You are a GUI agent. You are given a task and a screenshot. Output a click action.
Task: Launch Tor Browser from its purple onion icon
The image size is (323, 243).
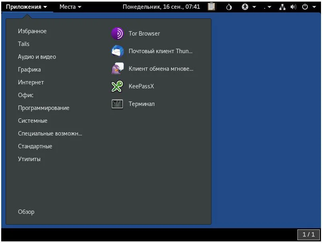coord(117,34)
